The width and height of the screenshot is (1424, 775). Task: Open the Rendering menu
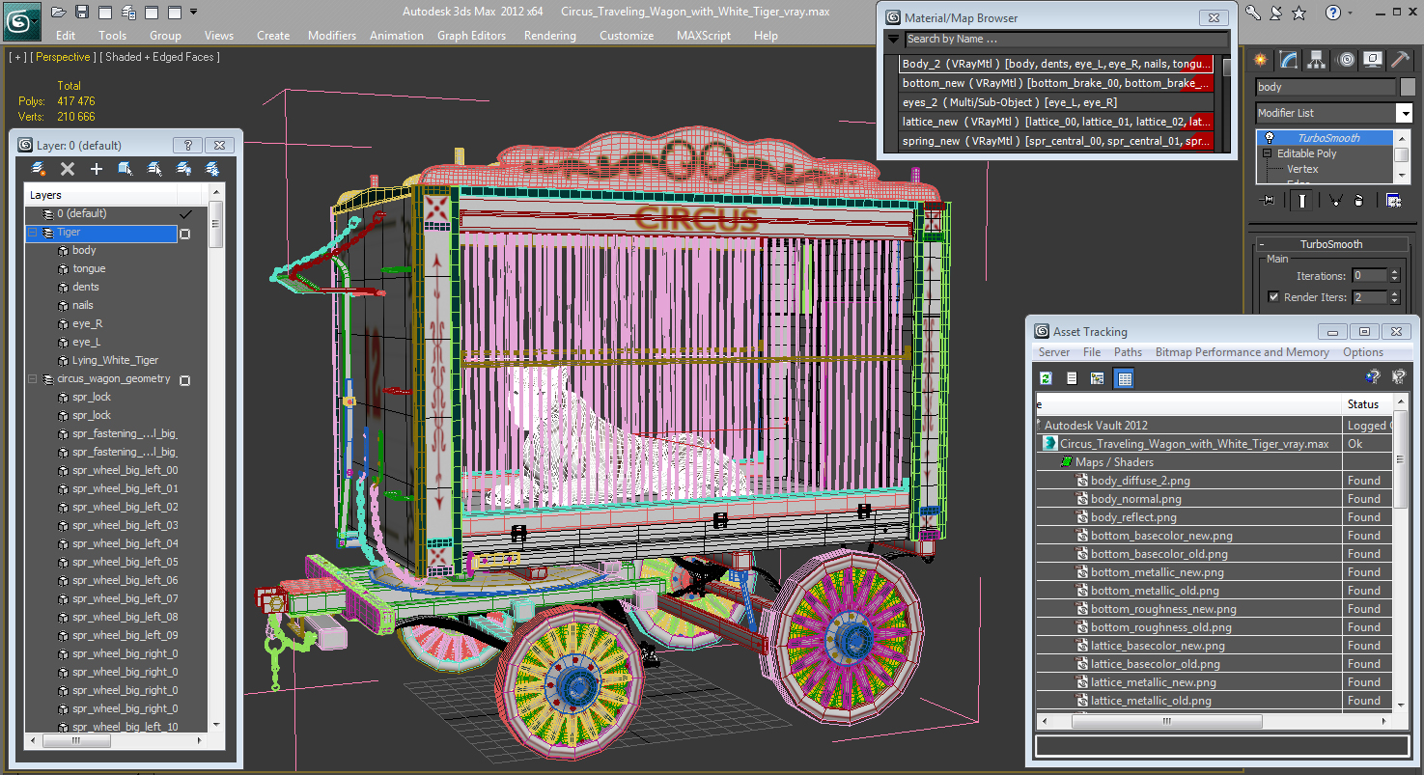click(549, 36)
